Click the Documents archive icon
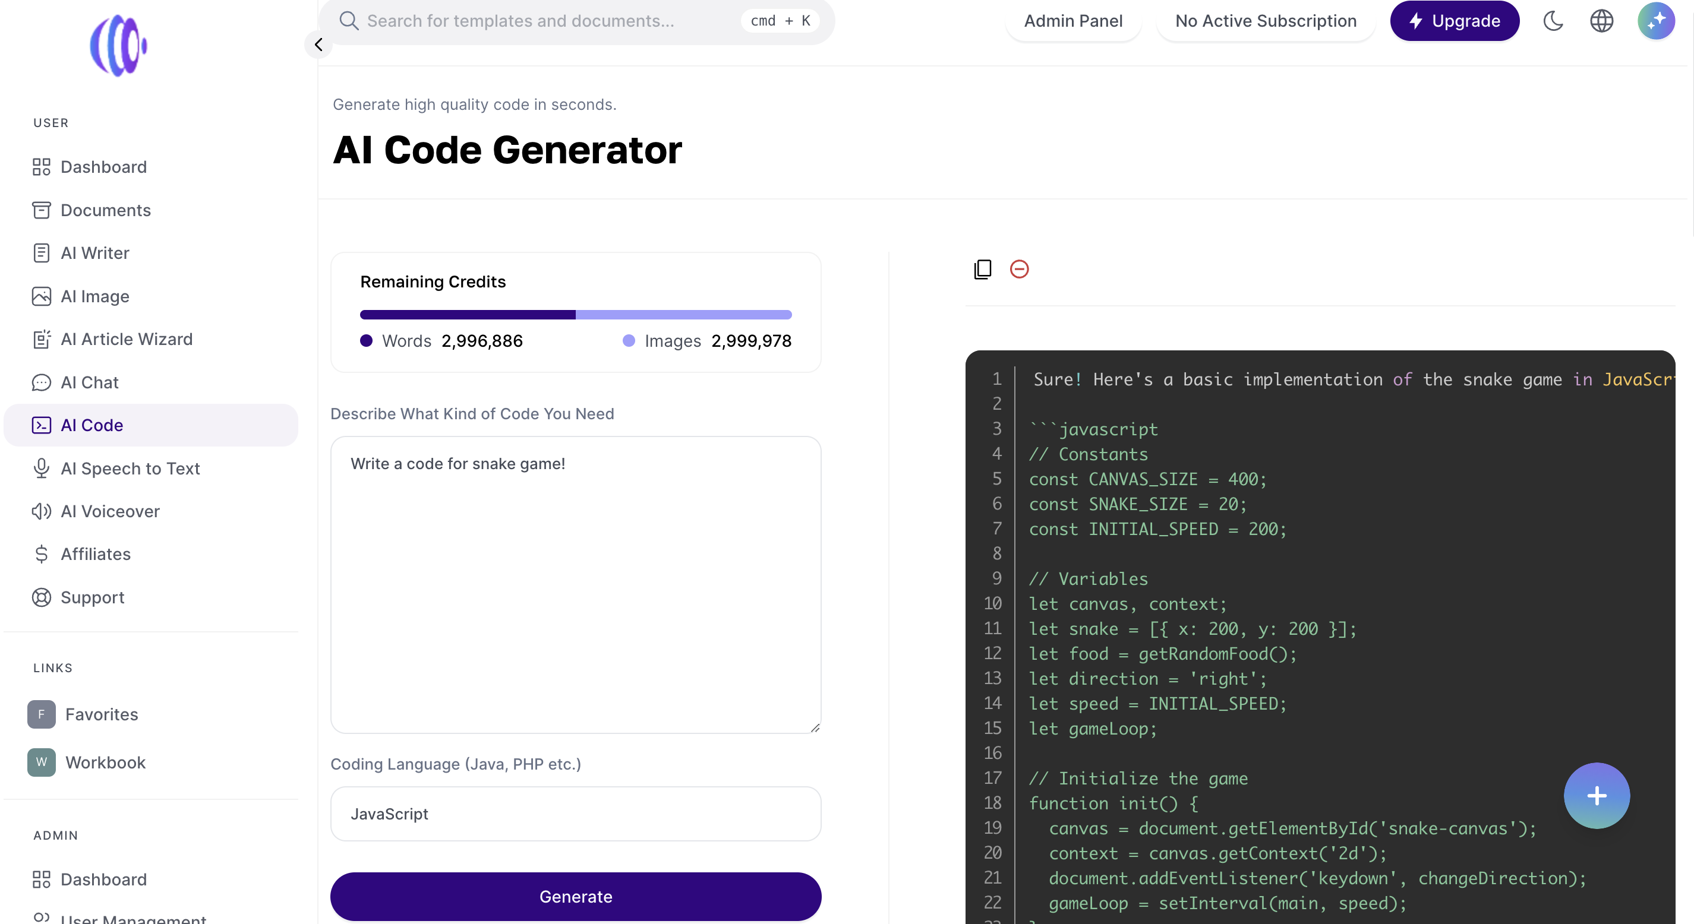The height and width of the screenshot is (924, 1694). [x=42, y=210]
